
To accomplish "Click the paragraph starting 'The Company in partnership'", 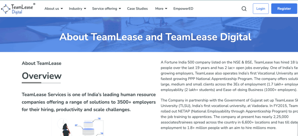I will pos(229,114).
